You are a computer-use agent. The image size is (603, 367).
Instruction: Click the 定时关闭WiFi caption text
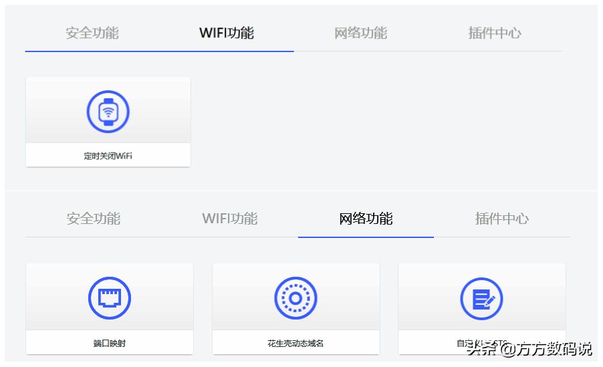pyautogui.click(x=108, y=156)
